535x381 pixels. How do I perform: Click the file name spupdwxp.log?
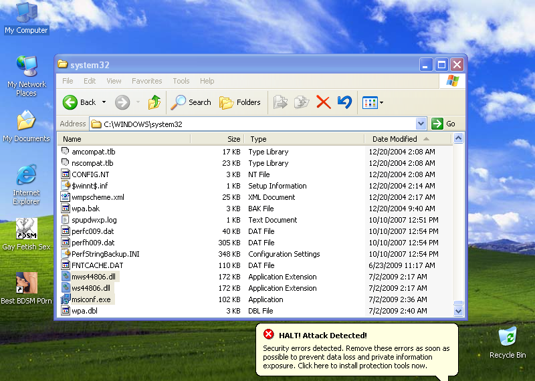point(94,220)
